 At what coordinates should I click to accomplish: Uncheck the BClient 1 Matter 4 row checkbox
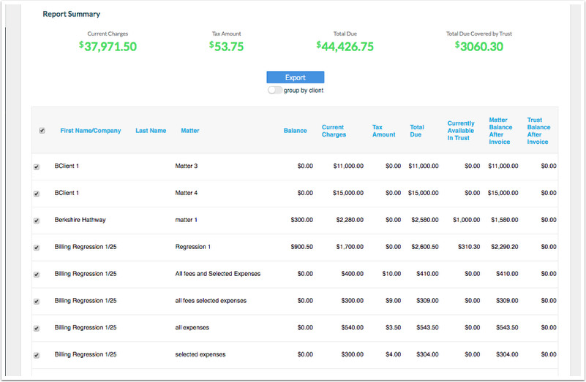pyautogui.click(x=37, y=194)
